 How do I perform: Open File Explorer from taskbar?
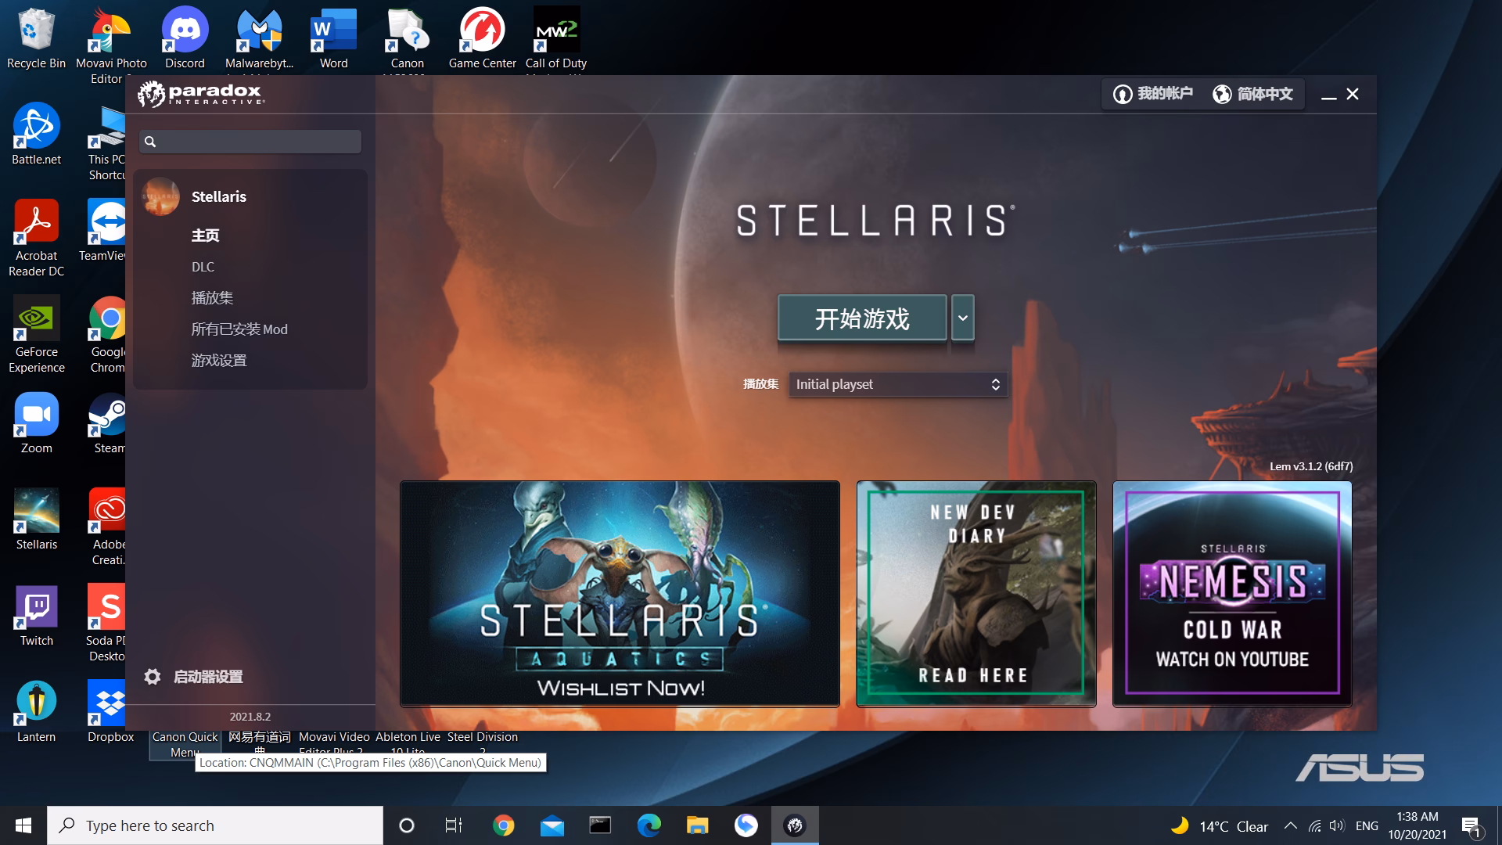tap(697, 825)
